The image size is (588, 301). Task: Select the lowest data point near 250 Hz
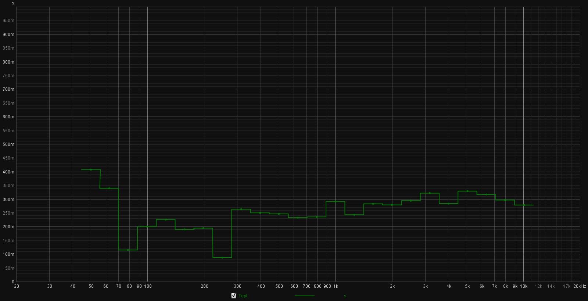pyautogui.click(x=222, y=258)
